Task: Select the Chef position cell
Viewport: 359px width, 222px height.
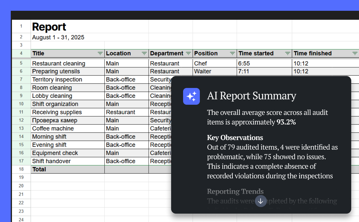Action: pyautogui.click(x=200, y=63)
